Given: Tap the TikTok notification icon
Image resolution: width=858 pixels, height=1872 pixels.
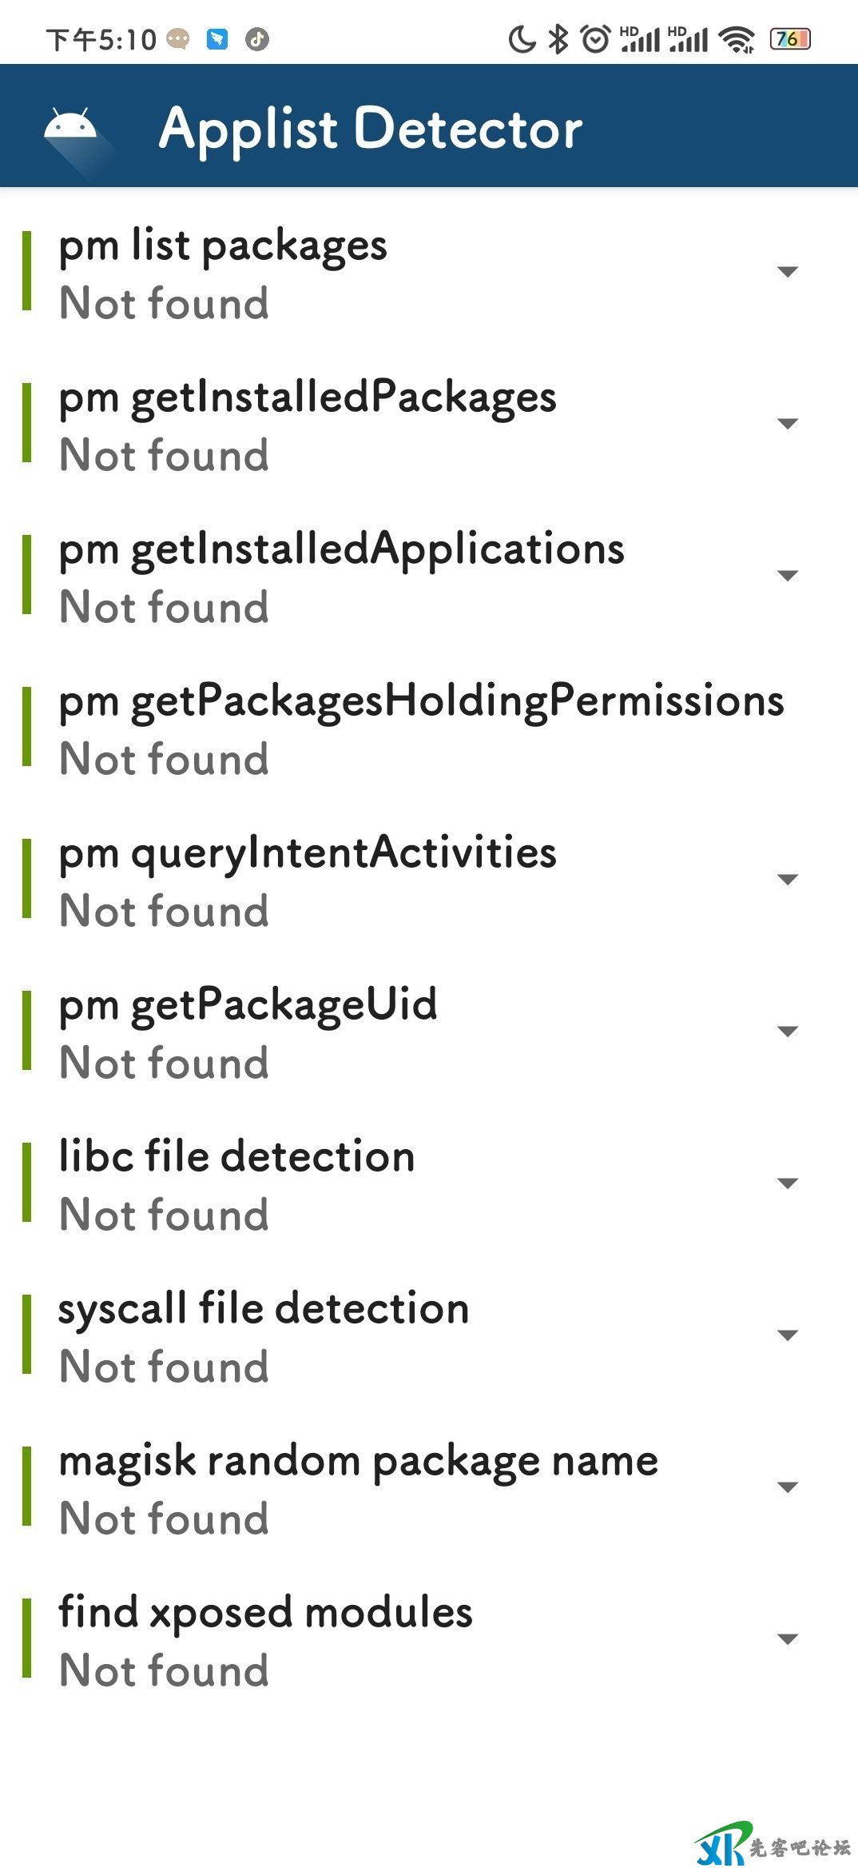Looking at the screenshot, I should click(x=257, y=38).
